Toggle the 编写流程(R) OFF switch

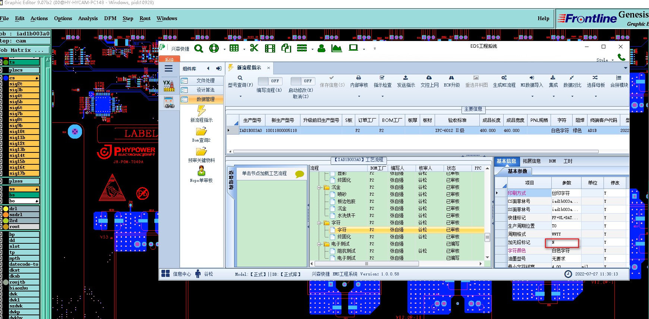pyautogui.click(x=270, y=81)
